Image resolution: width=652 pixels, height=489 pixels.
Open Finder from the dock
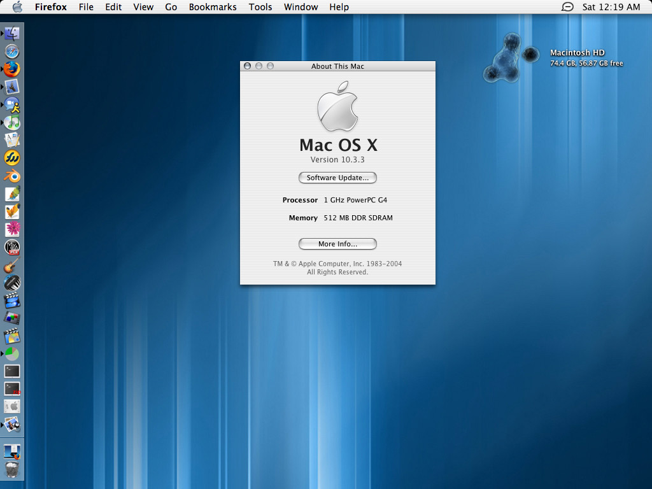pos(12,34)
